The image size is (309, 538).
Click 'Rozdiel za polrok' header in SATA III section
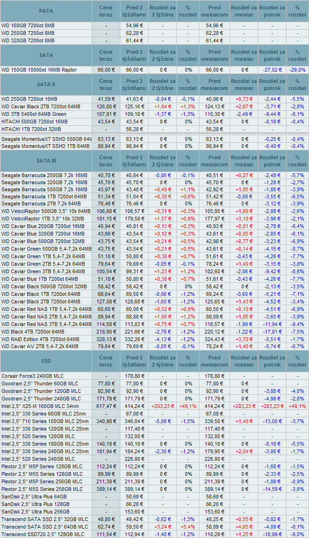pos(273,161)
